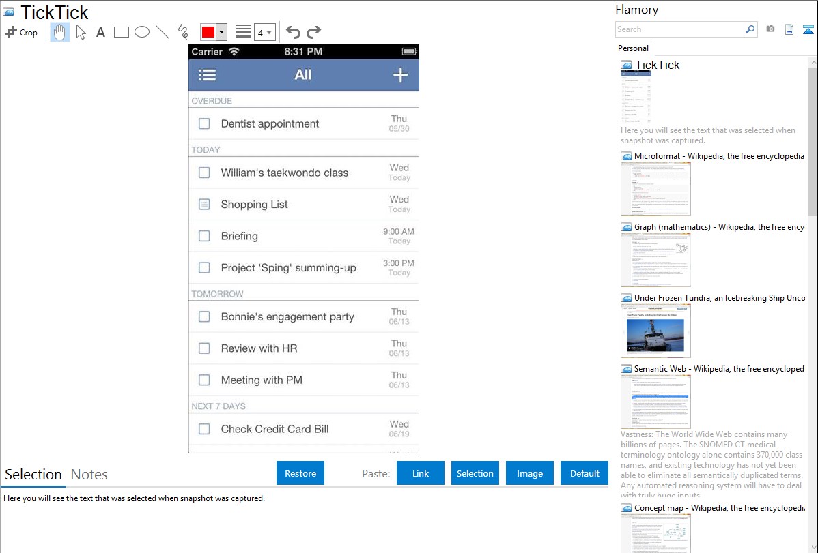Click the search magnifier icon

pyautogui.click(x=750, y=29)
